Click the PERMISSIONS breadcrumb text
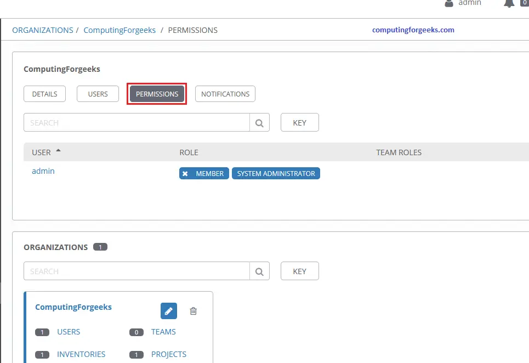Image resolution: width=529 pixels, height=363 pixels. click(192, 30)
